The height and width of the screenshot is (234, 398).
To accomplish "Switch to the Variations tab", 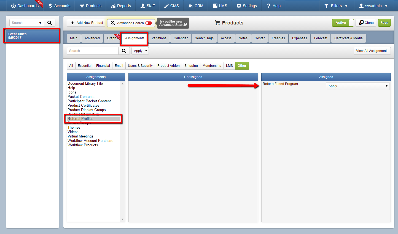I will pyautogui.click(x=159, y=38).
